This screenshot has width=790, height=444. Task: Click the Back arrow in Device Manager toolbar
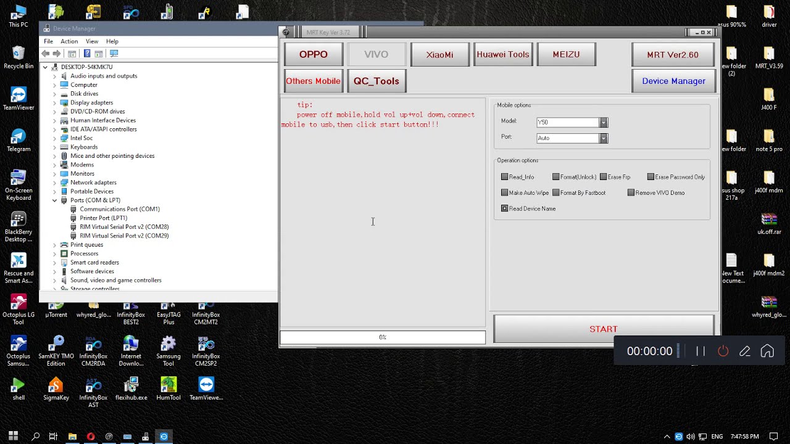[45, 54]
